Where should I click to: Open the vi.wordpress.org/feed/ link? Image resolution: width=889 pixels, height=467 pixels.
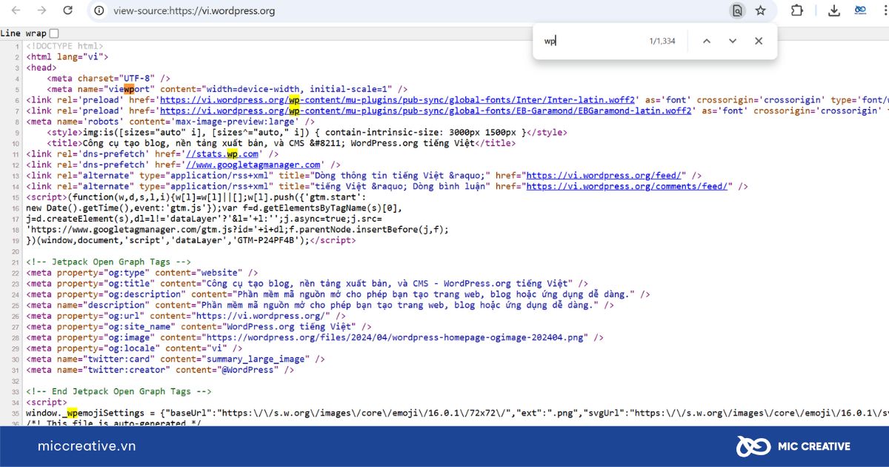pos(603,176)
